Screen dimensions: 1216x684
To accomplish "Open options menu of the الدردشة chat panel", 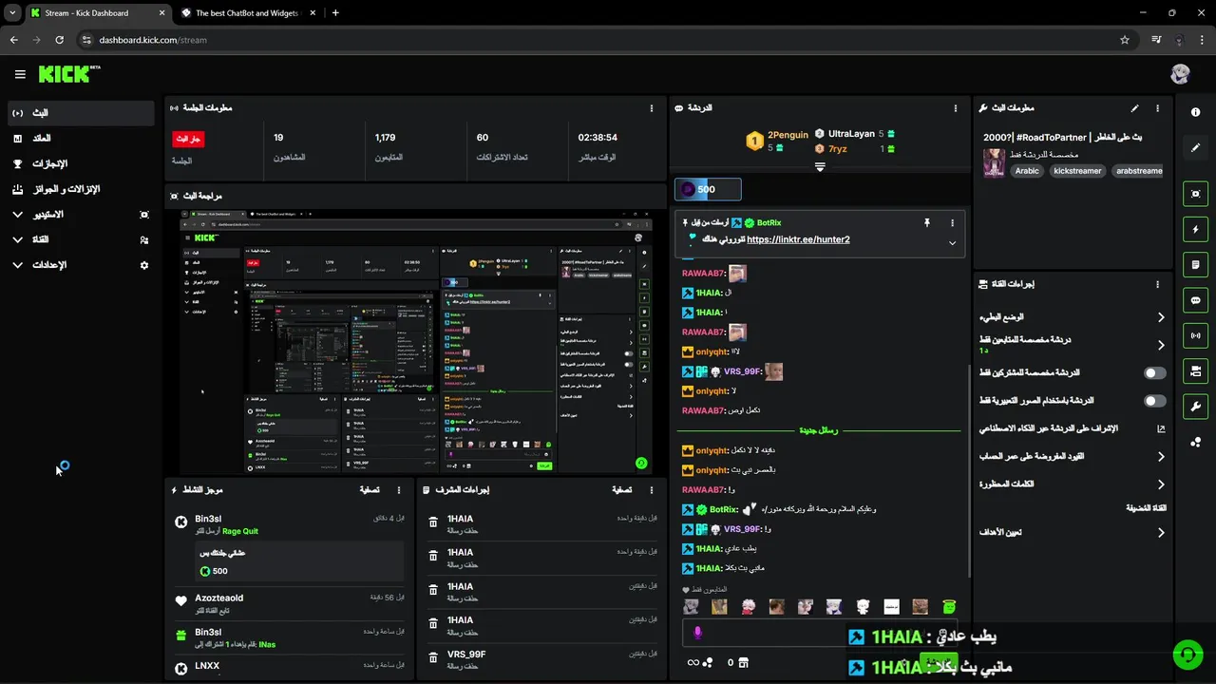I will 956,108.
